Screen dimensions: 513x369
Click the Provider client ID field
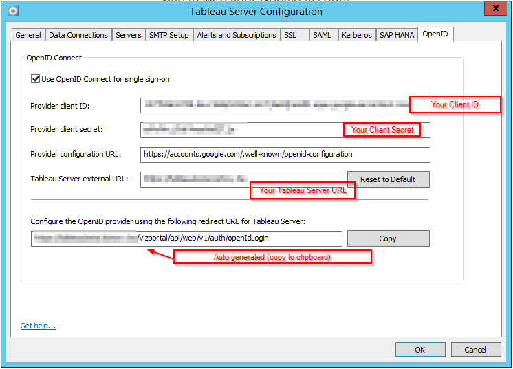(285, 106)
